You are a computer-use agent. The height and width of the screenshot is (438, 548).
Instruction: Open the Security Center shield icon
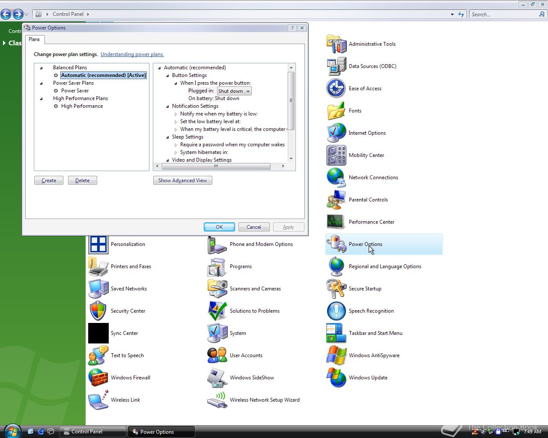pos(98,311)
